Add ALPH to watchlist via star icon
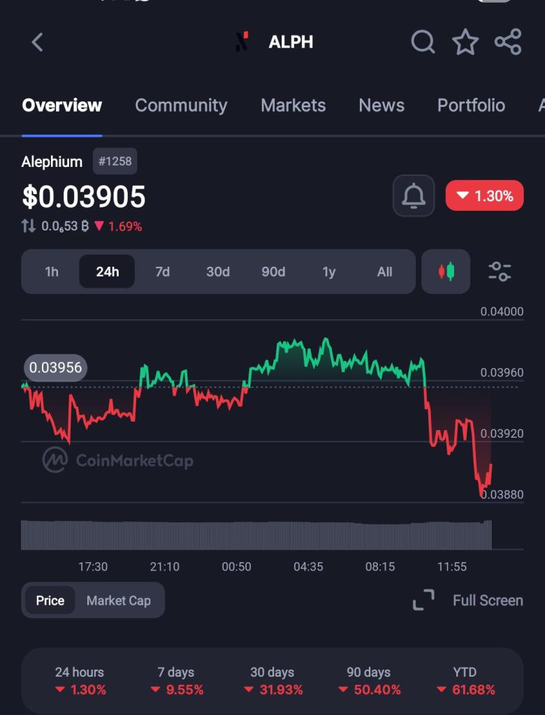Image resolution: width=545 pixels, height=715 pixels. pos(465,42)
